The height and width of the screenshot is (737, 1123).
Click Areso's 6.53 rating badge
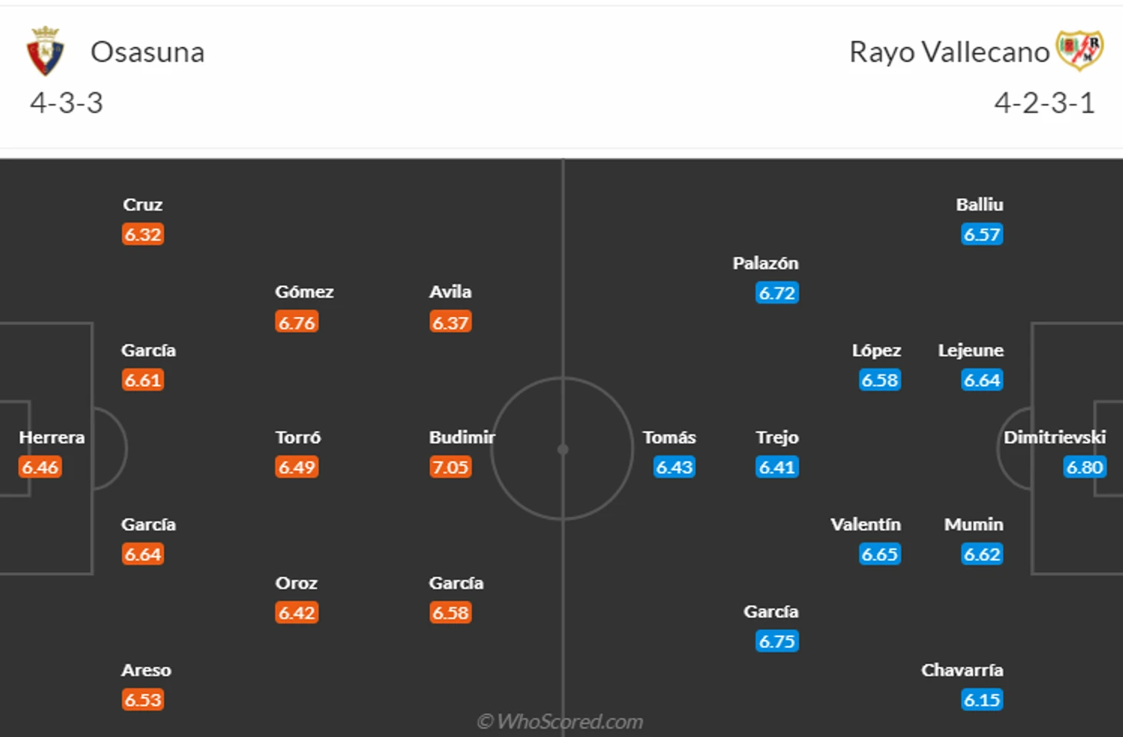pyautogui.click(x=143, y=700)
